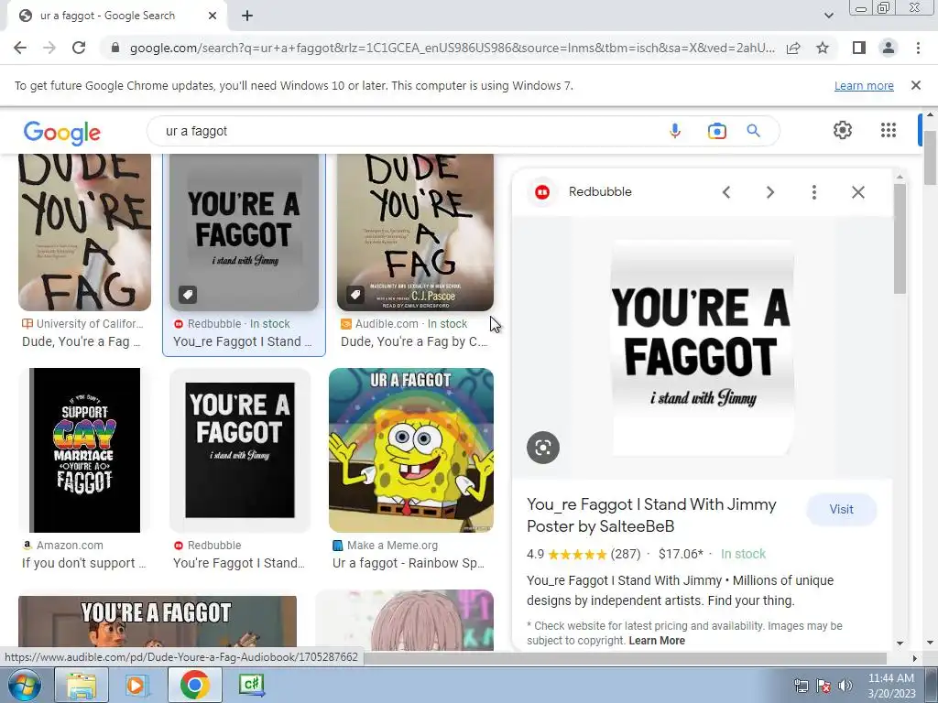The width and height of the screenshot is (938, 703).
Task: Open preview panel three-dot options
Action: coord(813,192)
